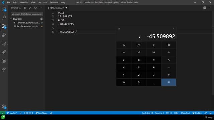Open the Extensions view
The width and height of the screenshot is (214, 120).
[x=4, y=52]
